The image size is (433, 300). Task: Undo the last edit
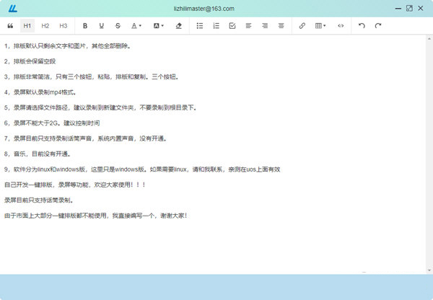[x=362, y=25]
